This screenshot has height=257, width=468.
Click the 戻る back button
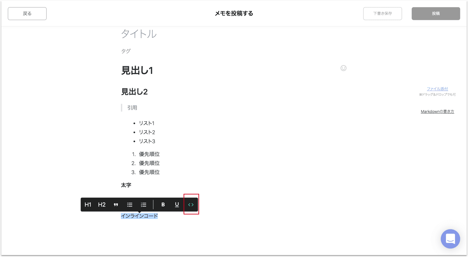click(27, 14)
